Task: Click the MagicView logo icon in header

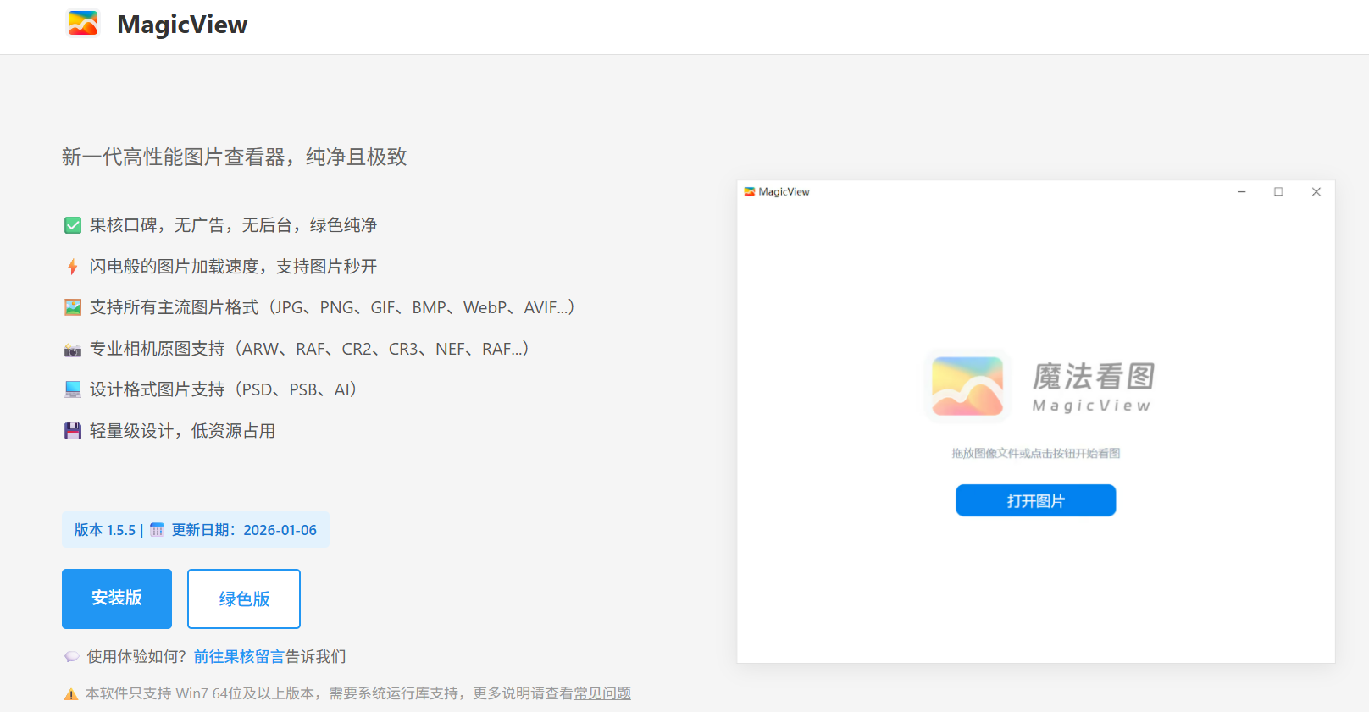Action: 83,24
